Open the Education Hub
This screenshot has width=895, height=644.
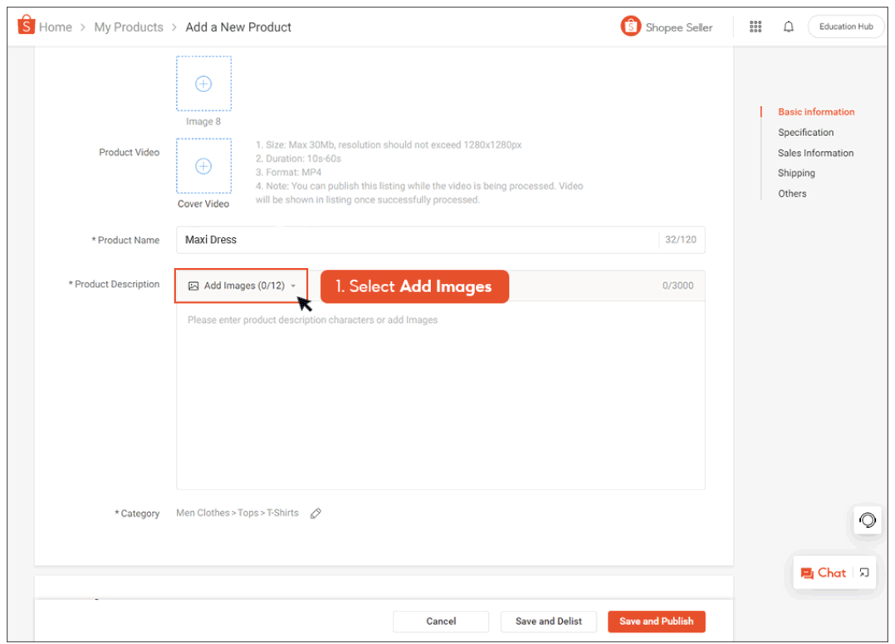(x=845, y=26)
